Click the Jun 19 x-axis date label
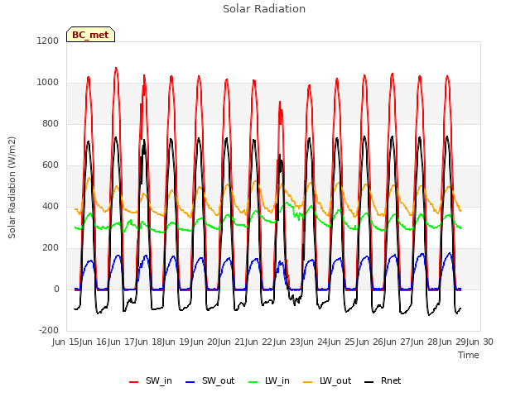The image size is (530, 397). 177,342
